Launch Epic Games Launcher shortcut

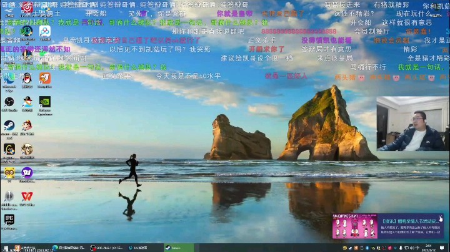[9, 222]
